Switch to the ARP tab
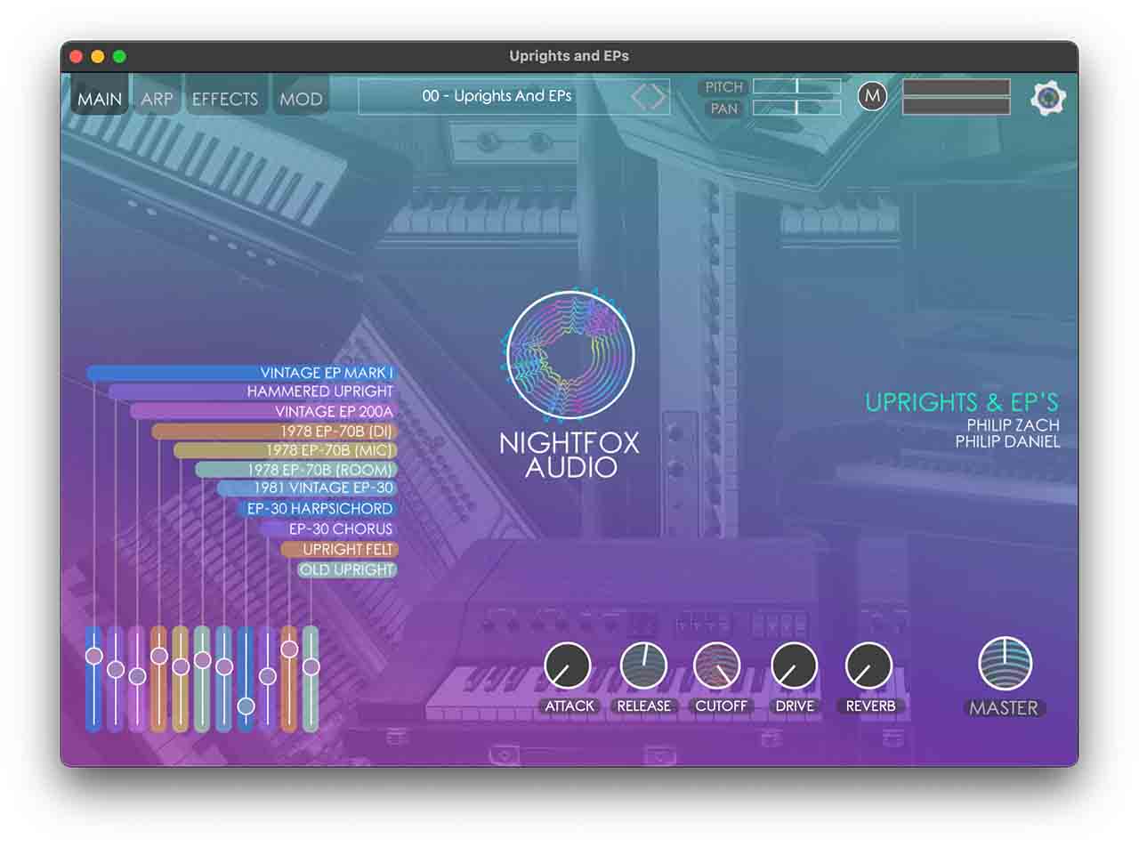1139x847 pixels. click(157, 99)
